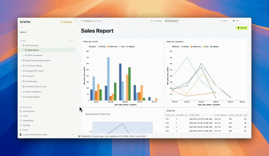
Task: Collapse the Sales directory tree arrow
Action: point(21,45)
